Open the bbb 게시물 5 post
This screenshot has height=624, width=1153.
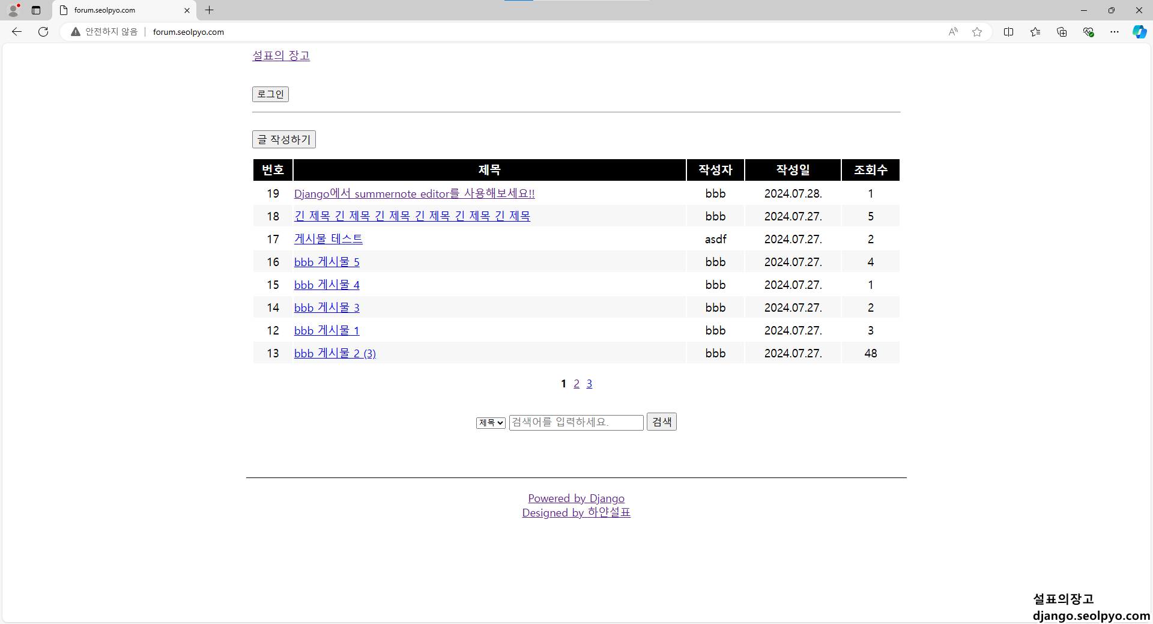(327, 262)
